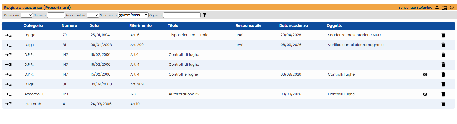Image resolution: width=457 pixels, height=124 pixels.
Task: Sort by Categoria column header
Action: (x=33, y=25)
